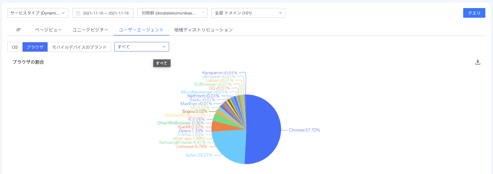Open the all domains (101) dropdown
Viewport: 493px width, 174px height.
click(x=249, y=13)
